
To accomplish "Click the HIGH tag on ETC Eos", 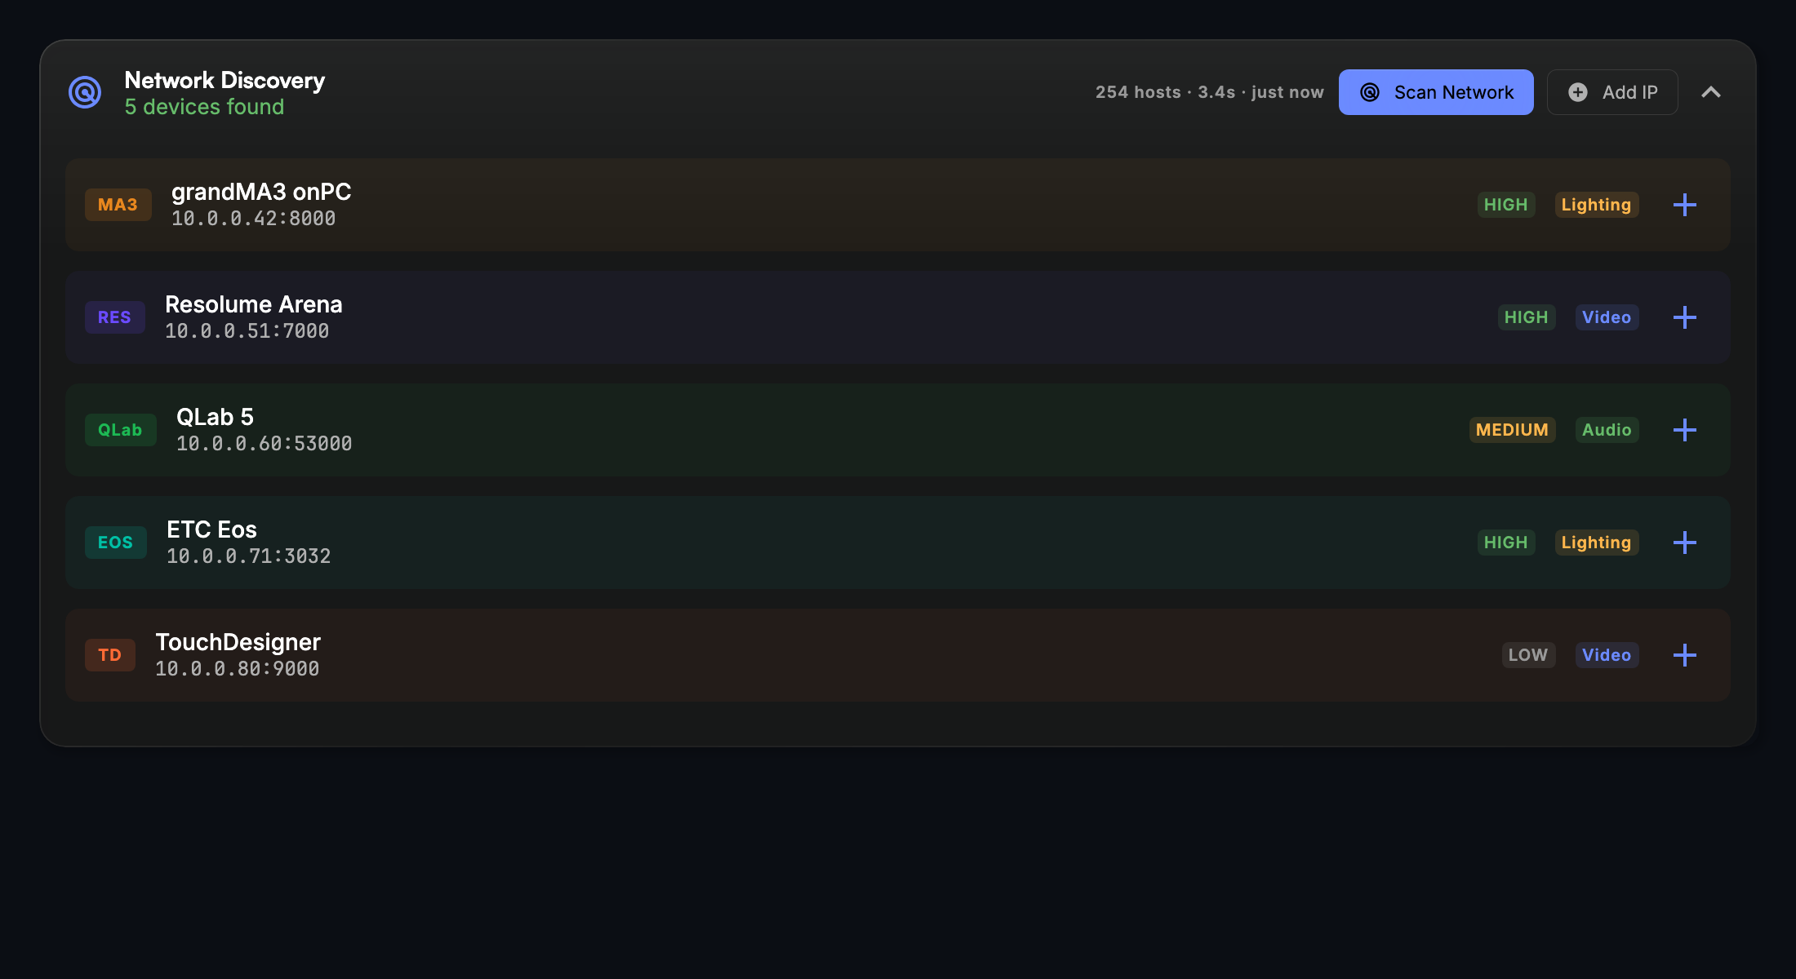I will pyautogui.click(x=1506, y=543).
